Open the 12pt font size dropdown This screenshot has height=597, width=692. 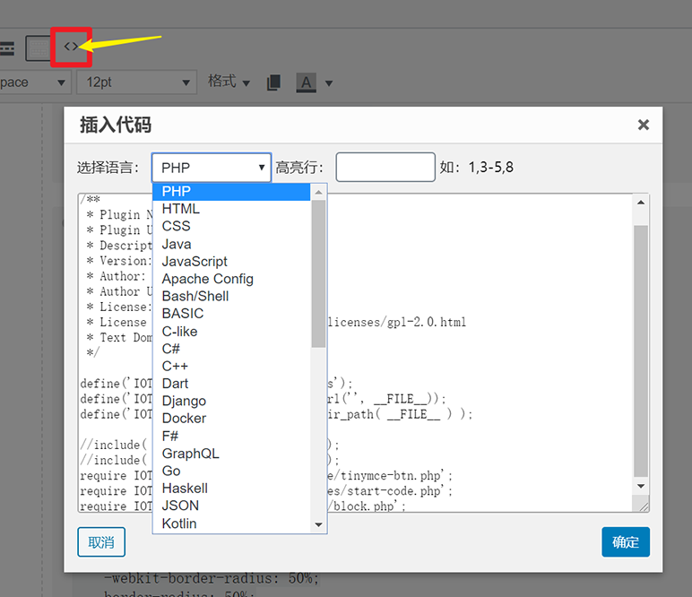pos(136,82)
